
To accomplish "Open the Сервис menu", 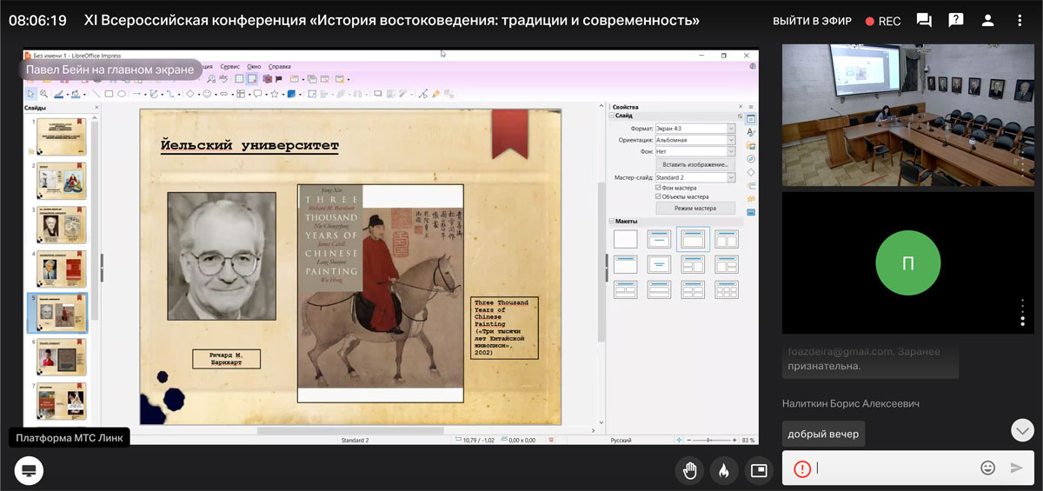I will (x=229, y=66).
